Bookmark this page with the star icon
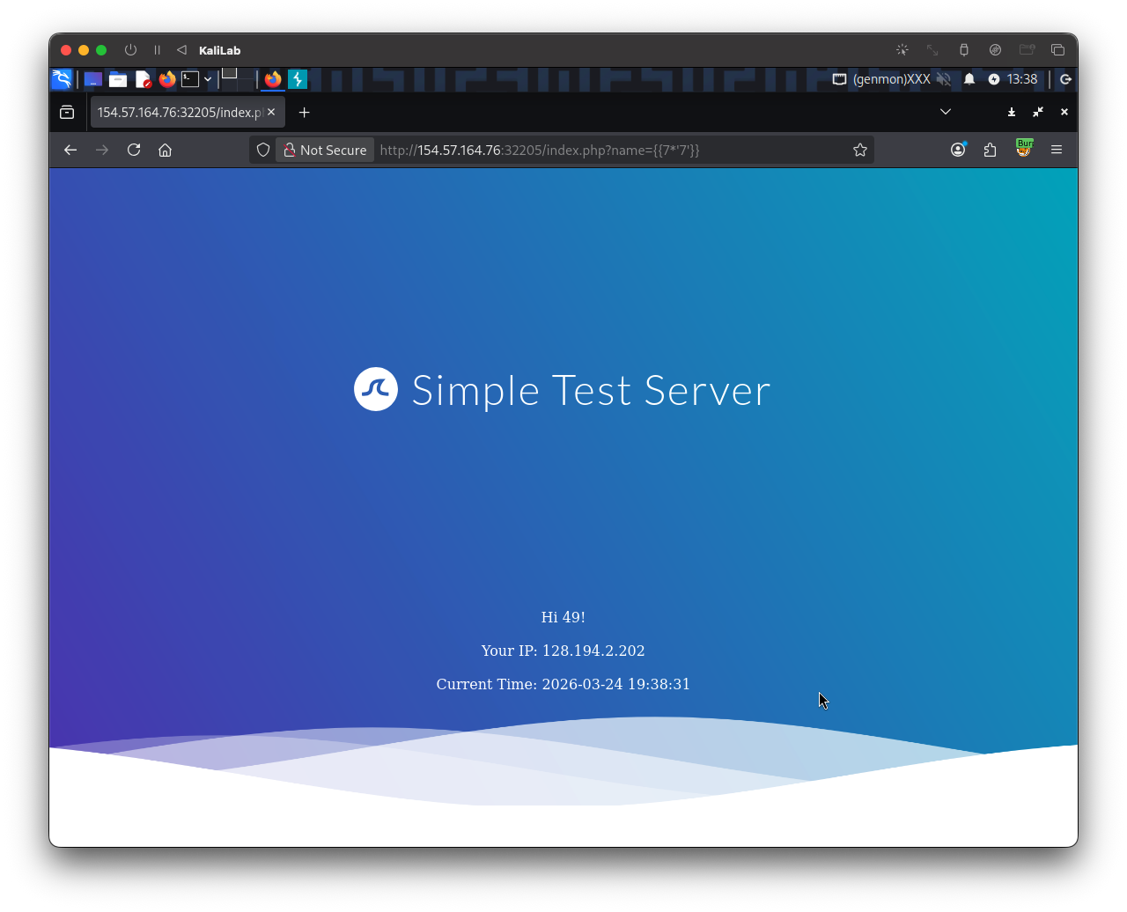1127x912 pixels. coord(860,150)
